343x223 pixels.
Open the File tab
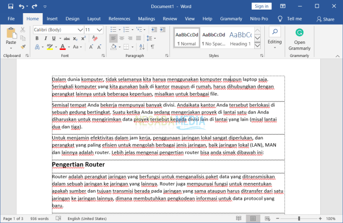[11, 19]
